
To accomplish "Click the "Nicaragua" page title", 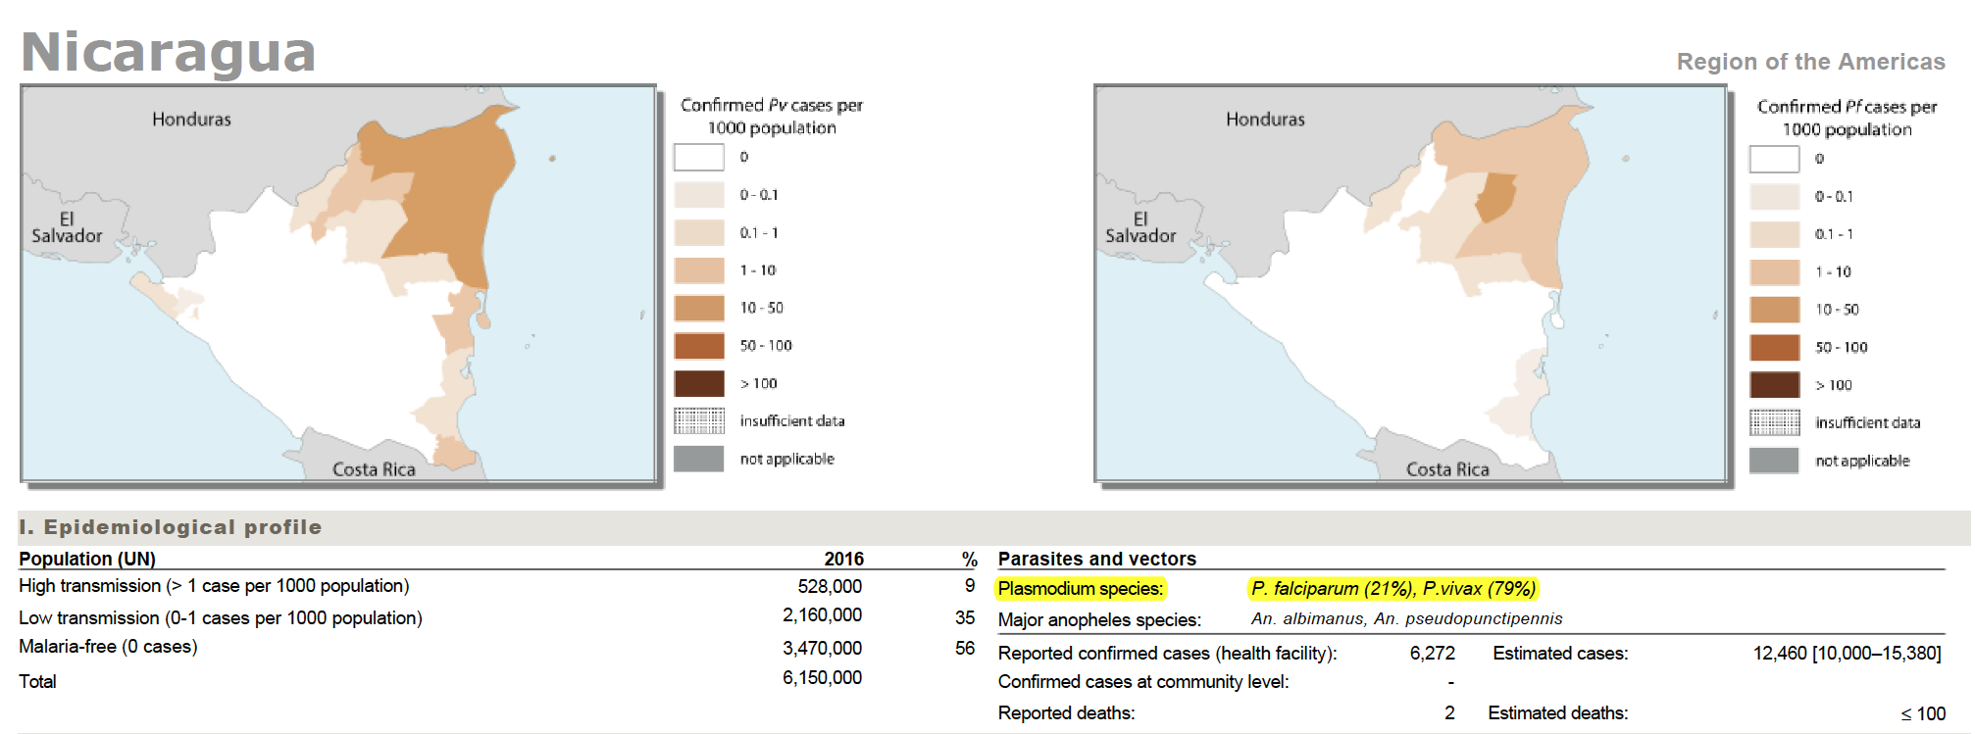I will tap(169, 52).
